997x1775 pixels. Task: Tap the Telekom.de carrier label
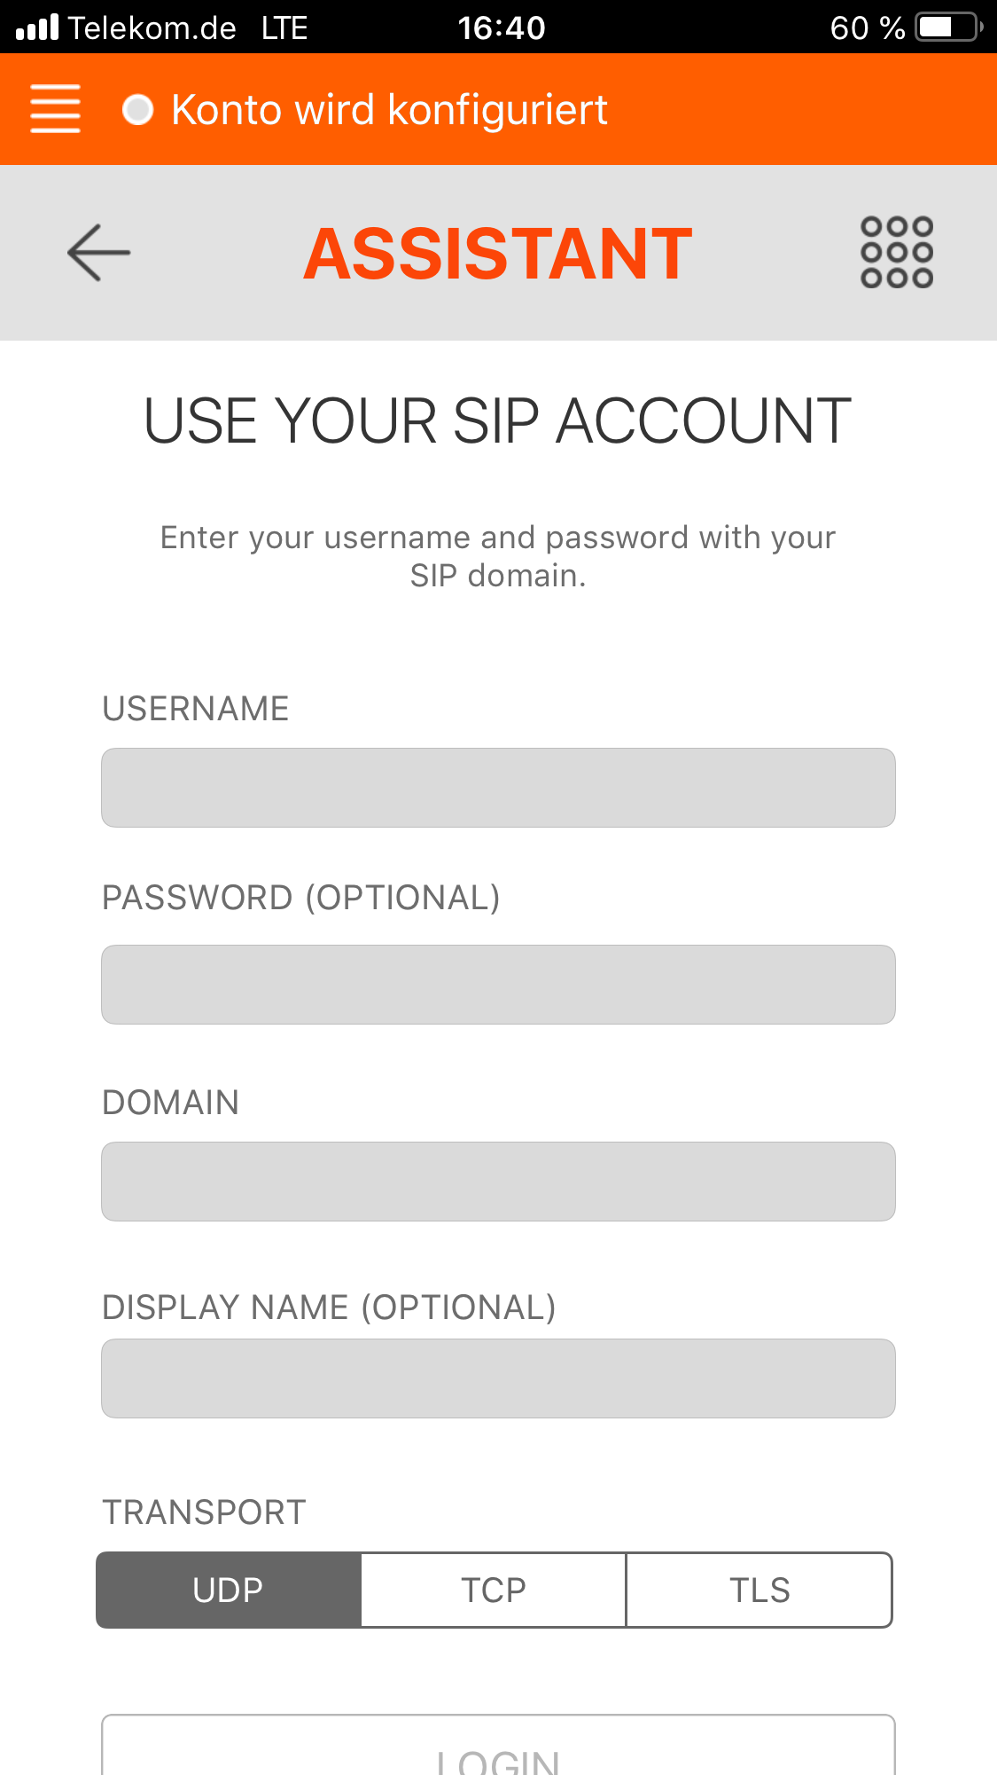pyautogui.click(x=152, y=27)
